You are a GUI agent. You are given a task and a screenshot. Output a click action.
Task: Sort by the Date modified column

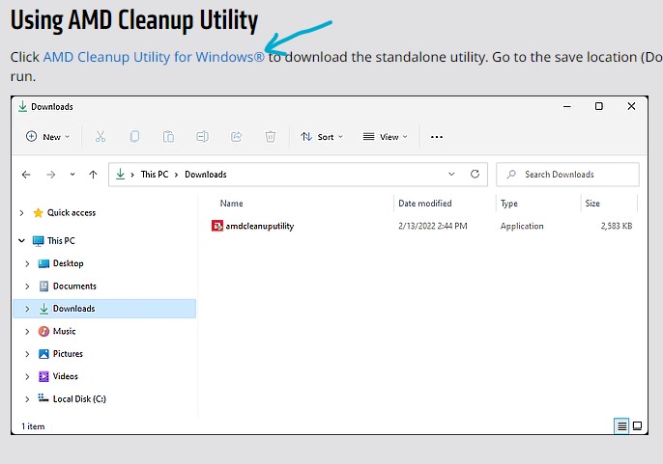tap(425, 204)
